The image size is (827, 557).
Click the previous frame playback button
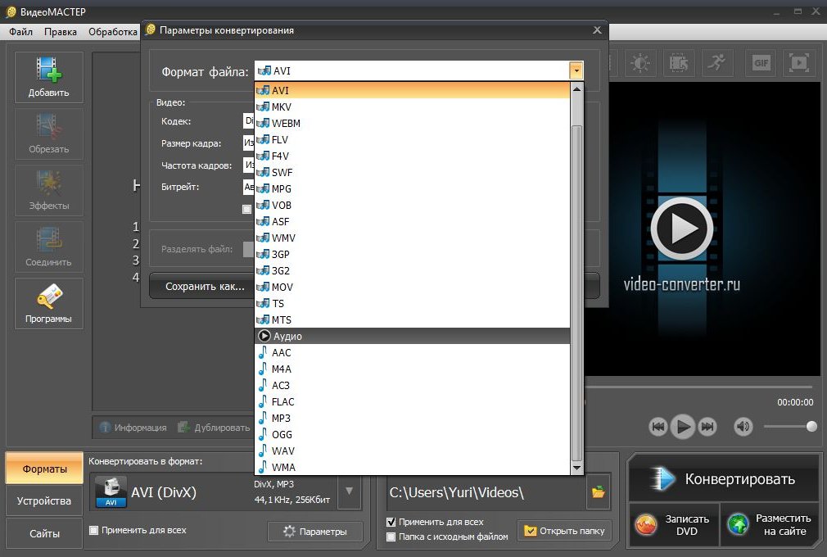point(658,426)
